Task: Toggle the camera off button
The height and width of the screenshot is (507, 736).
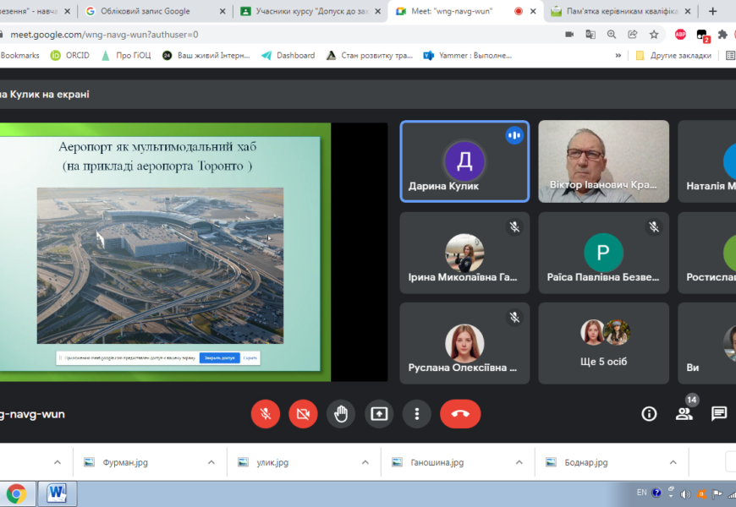Action: tap(303, 414)
